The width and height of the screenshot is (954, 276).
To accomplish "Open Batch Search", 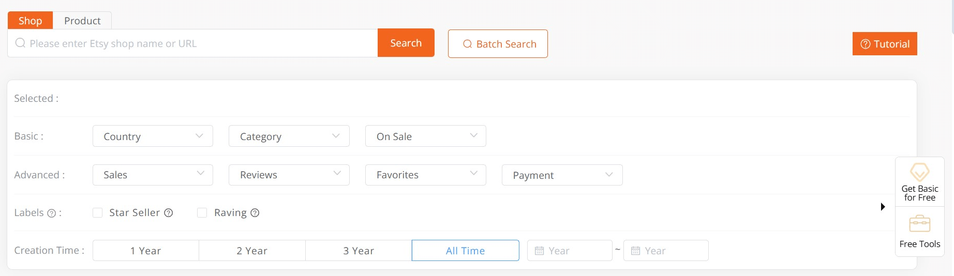I will (498, 44).
